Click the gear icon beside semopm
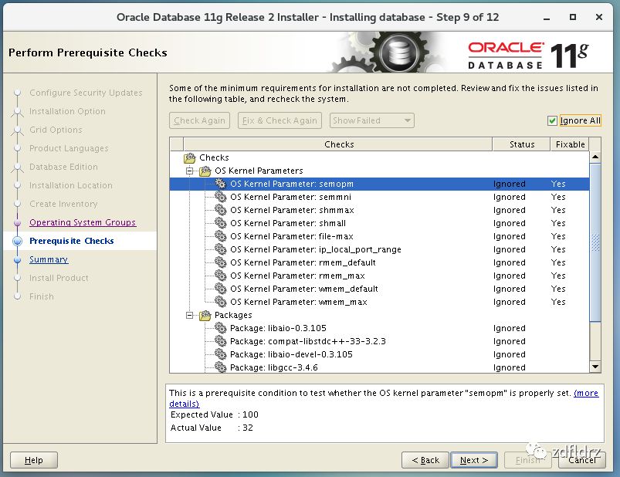Viewport: 620px width, 477px height. (220, 184)
